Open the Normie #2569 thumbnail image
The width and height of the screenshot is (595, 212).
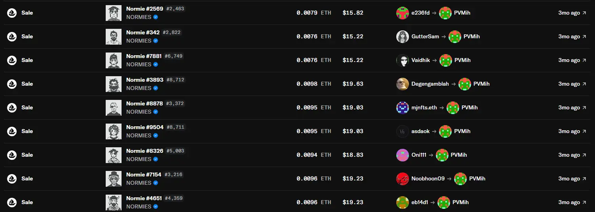pyautogui.click(x=114, y=13)
